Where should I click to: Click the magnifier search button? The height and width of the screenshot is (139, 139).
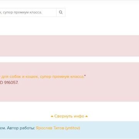[61, 12]
